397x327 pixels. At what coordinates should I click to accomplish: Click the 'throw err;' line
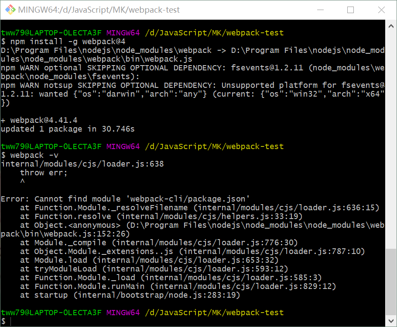pyautogui.click(x=44, y=173)
